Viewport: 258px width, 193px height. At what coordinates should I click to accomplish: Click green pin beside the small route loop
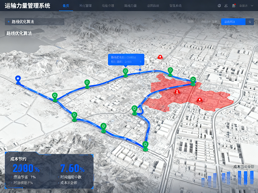(x=134, y=110)
